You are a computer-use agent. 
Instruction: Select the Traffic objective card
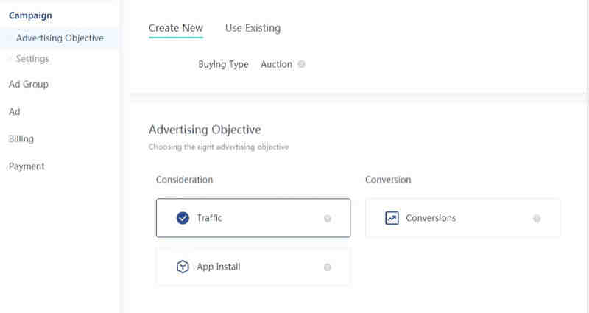point(253,218)
